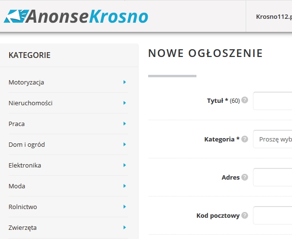This screenshot has height=239, width=292.
Task: Open Rolnictwo category
Action: click(x=23, y=207)
